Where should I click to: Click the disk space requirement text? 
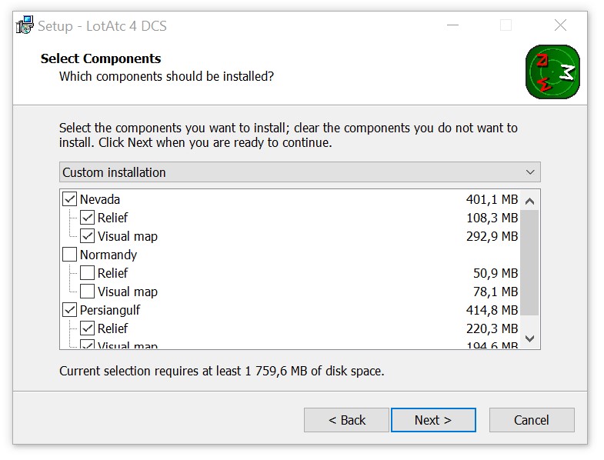[x=222, y=371]
